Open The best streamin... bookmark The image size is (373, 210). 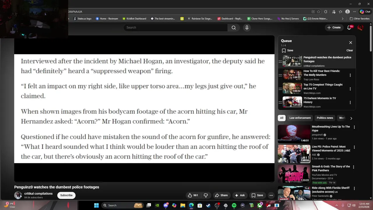click(x=163, y=19)
